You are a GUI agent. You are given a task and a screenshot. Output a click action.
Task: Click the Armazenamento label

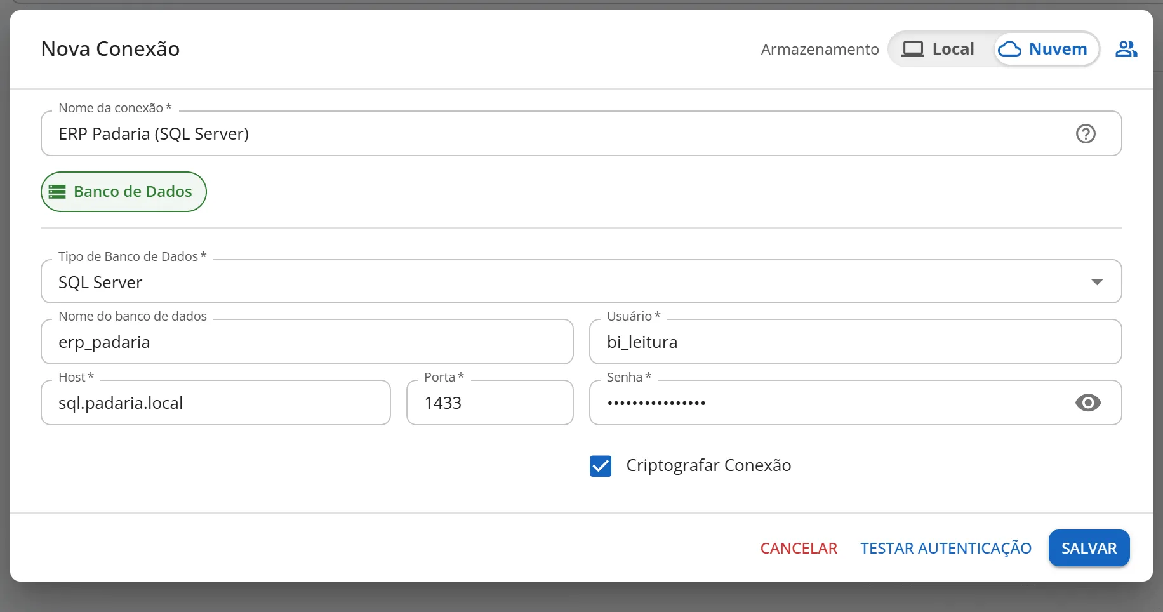pyautogui.click(x=820, y=49)
